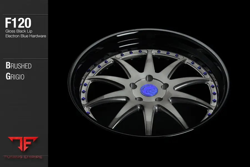Click the divider line above "Brushed"

(x=24, y=59)
